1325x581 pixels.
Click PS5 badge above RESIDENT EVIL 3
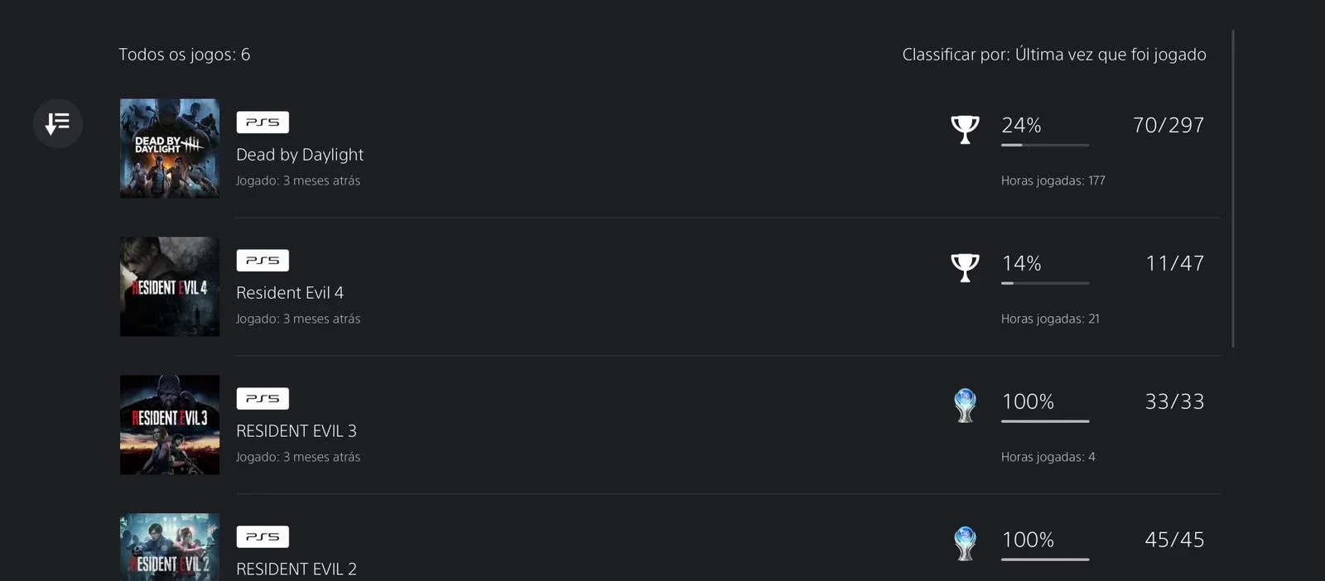(263, 398)
